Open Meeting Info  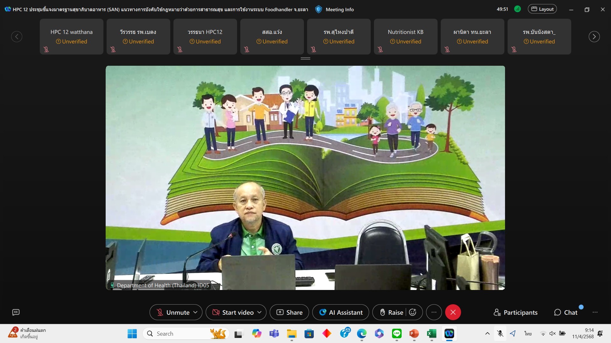click(340, 10)
